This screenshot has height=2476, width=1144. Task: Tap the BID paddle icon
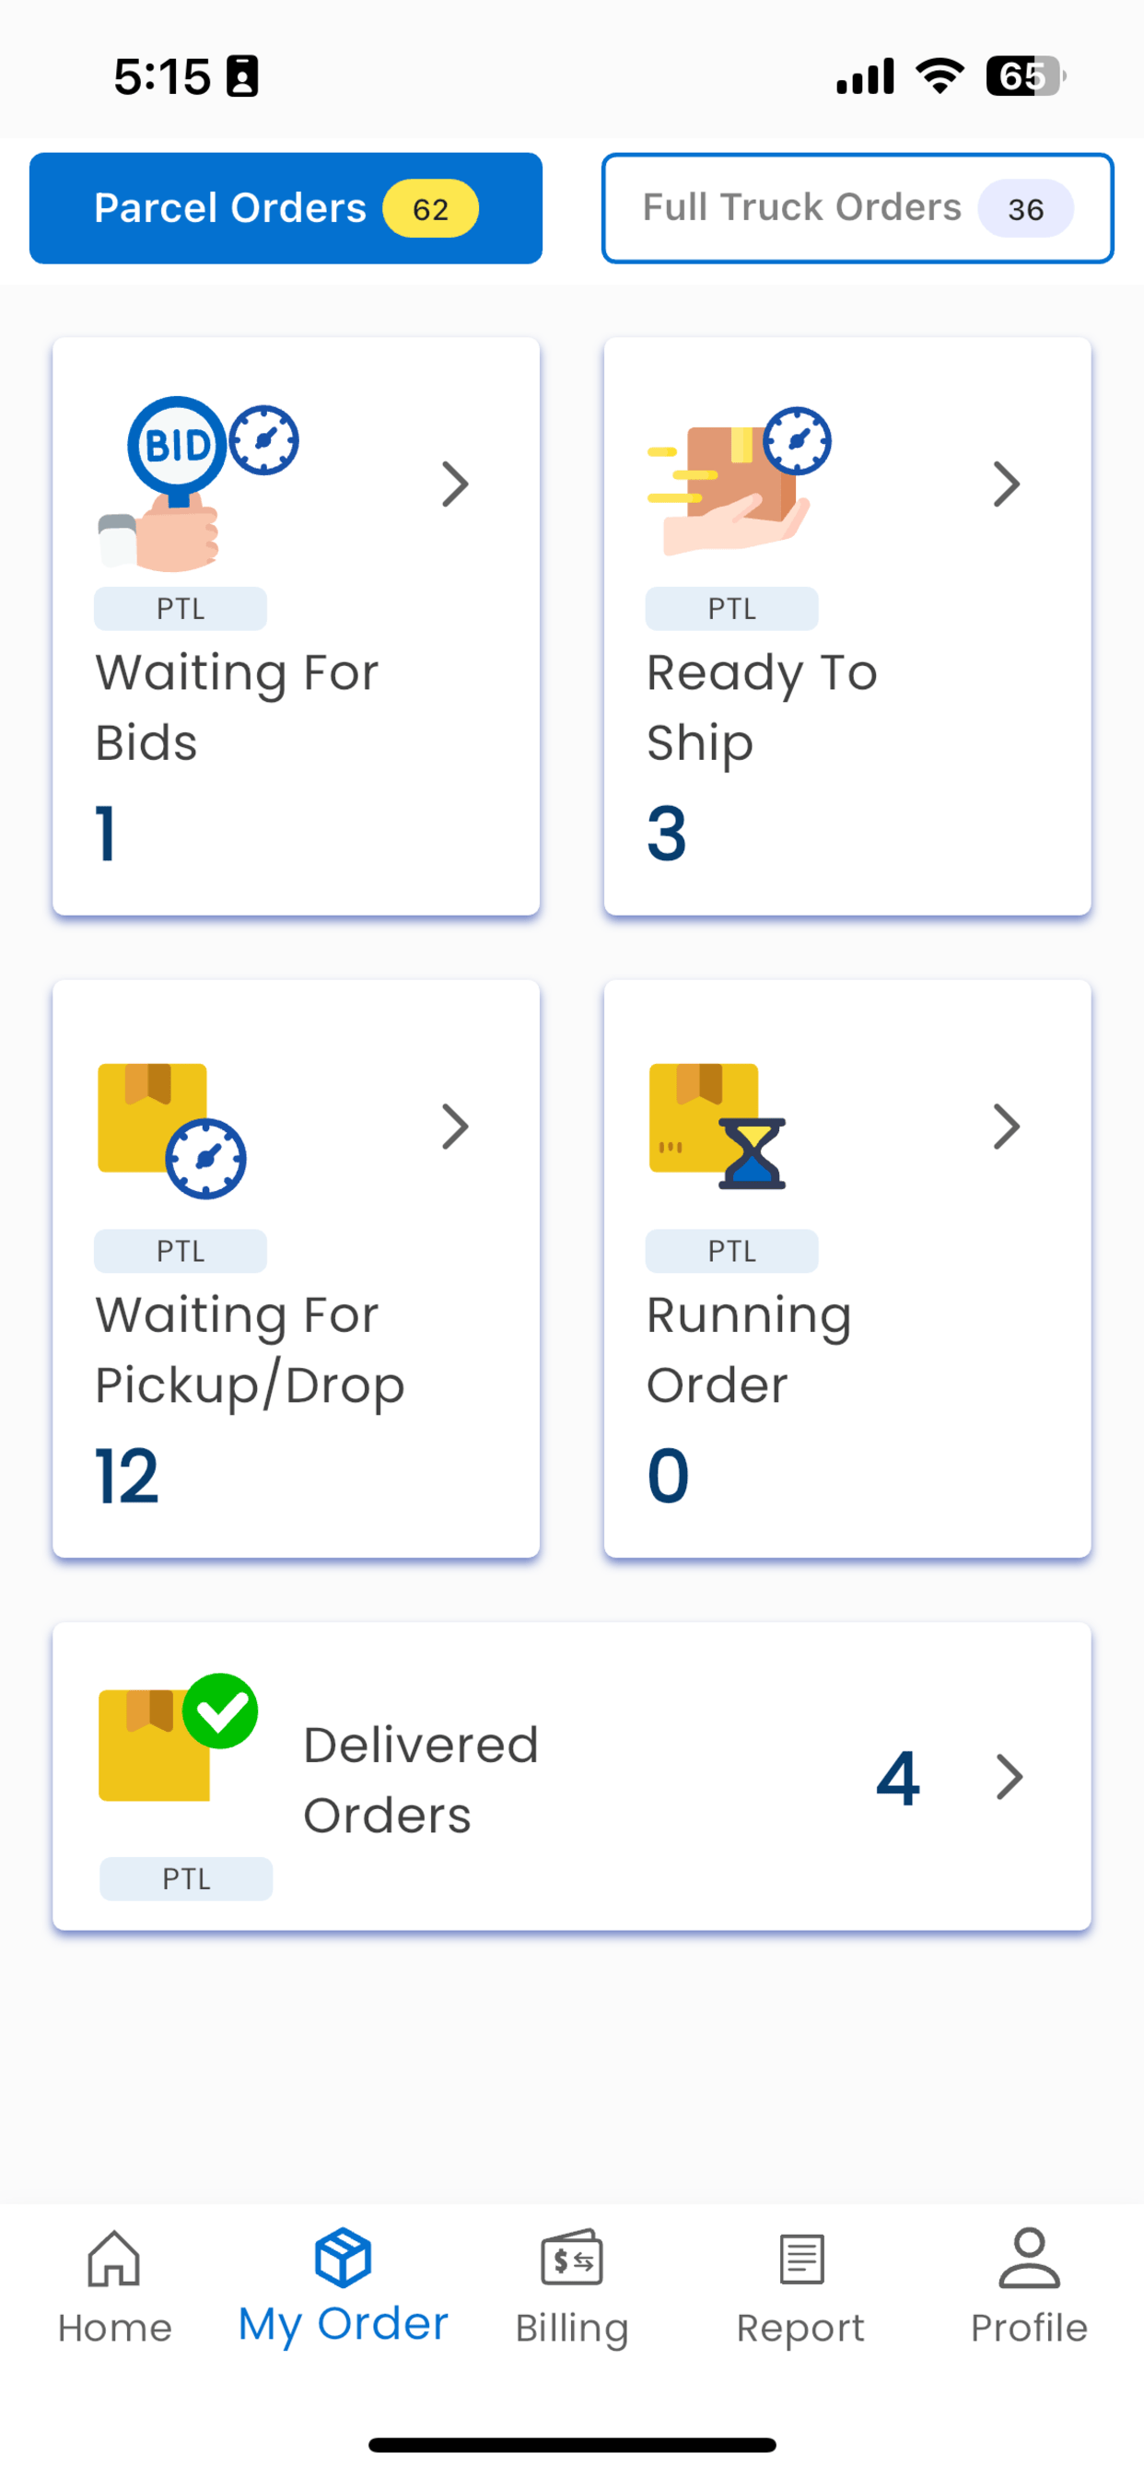coord(198,484)
